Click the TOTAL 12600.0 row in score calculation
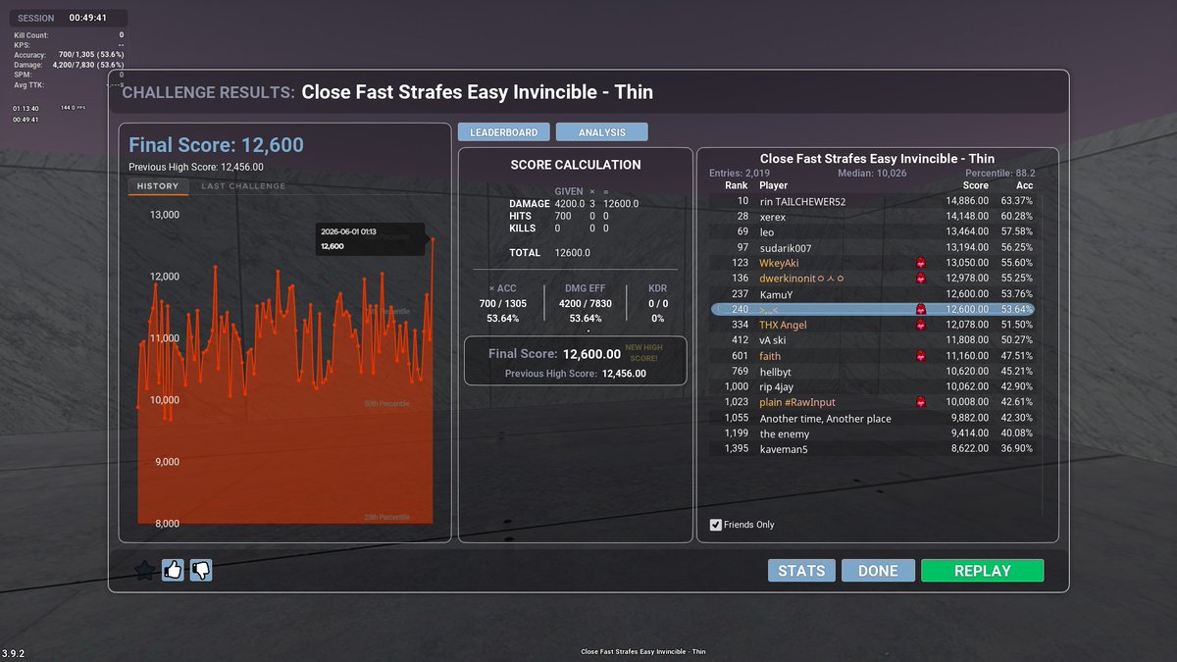Viewport: 1177px width, 662px height. [x=549, y=253]
